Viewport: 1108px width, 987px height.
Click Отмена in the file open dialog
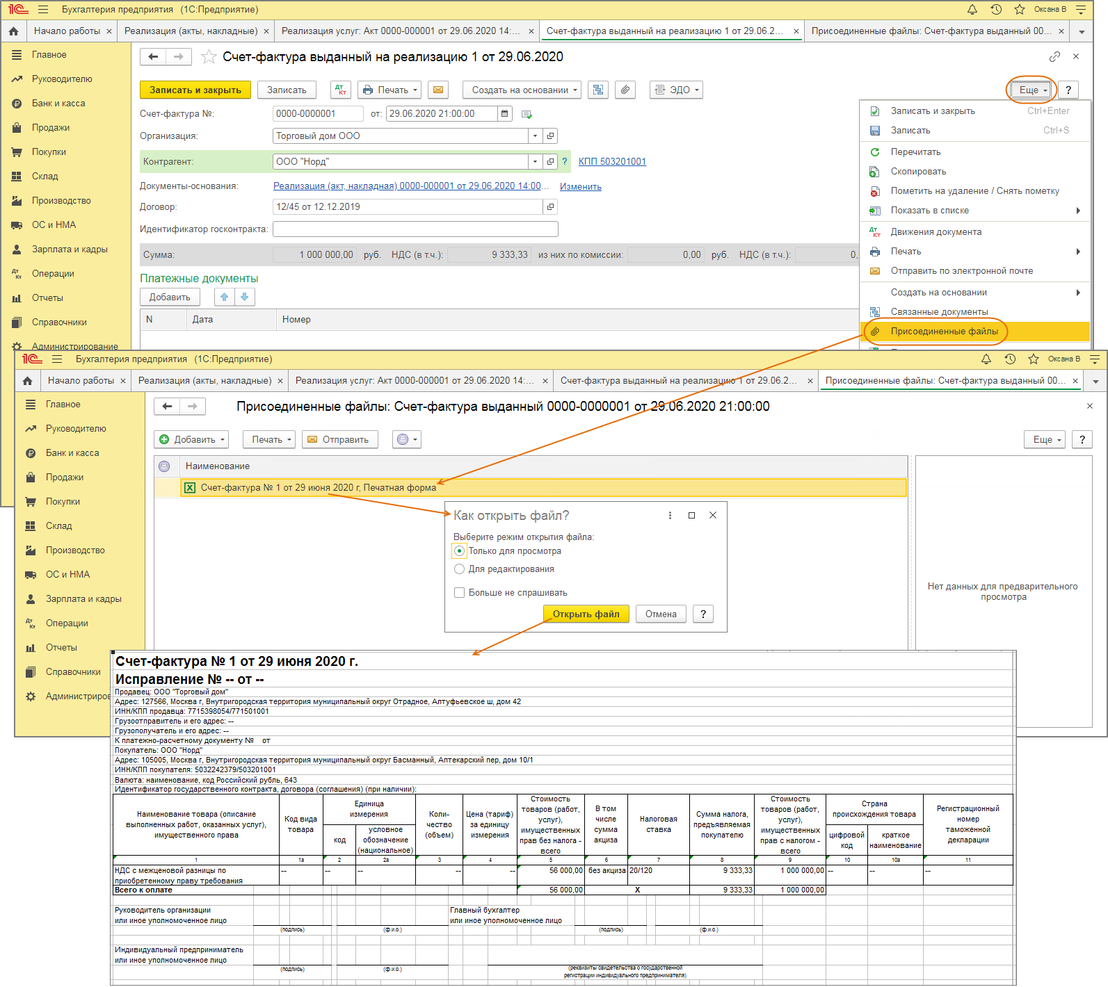661,614
